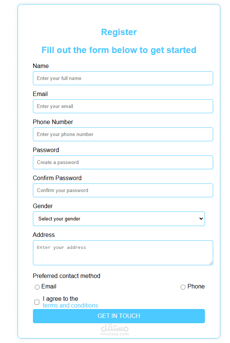Click the Phone radio button label text

point(196,287)
